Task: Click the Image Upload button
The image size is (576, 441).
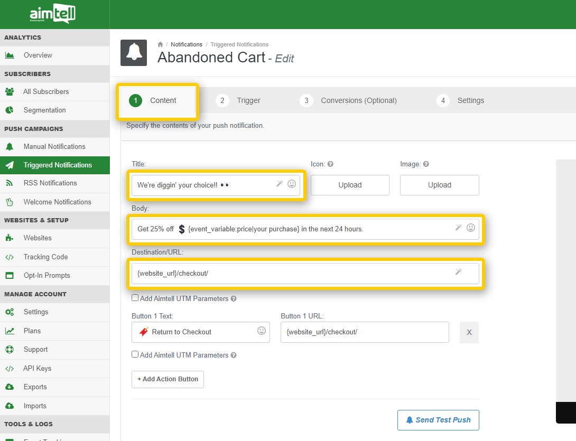Action: click(439, 185)
